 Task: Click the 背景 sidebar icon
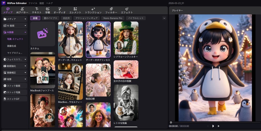5,79
